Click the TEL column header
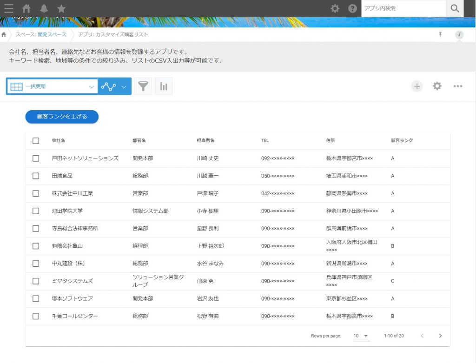The image size is (476, 363). point(264,140)
